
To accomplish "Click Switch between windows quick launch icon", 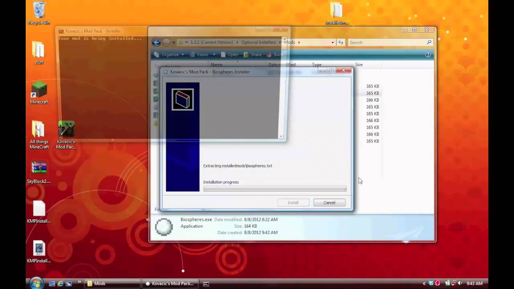I will tap(69, 284).
